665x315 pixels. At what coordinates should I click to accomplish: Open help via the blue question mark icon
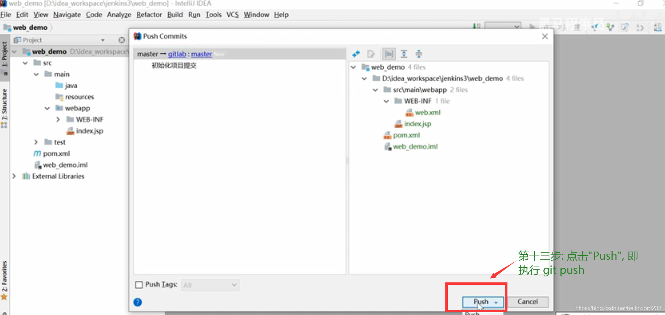(x=138, y=302)
